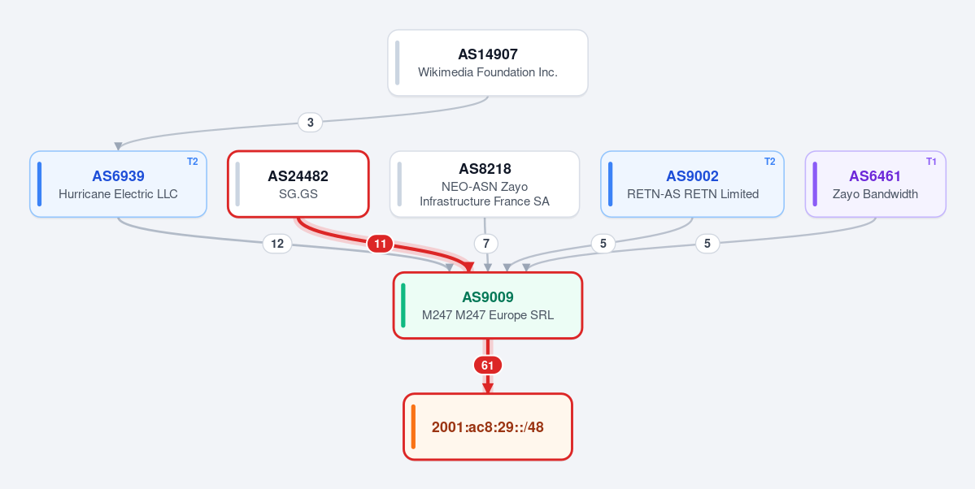Click the green color bar on AS9009
This screenshot has width=975, height=489.
point(403,305)
